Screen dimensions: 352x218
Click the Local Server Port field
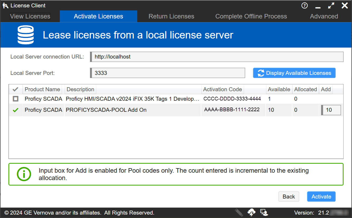[168, 73]
